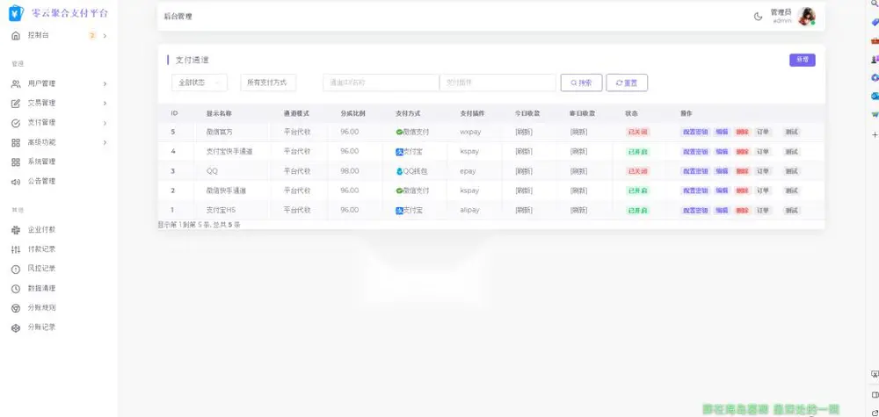Click the wxpay plugin cell

click(470, 132)
